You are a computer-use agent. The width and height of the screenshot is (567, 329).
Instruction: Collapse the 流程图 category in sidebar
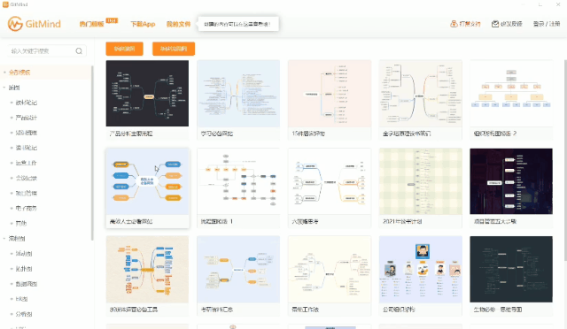(4, 239)
